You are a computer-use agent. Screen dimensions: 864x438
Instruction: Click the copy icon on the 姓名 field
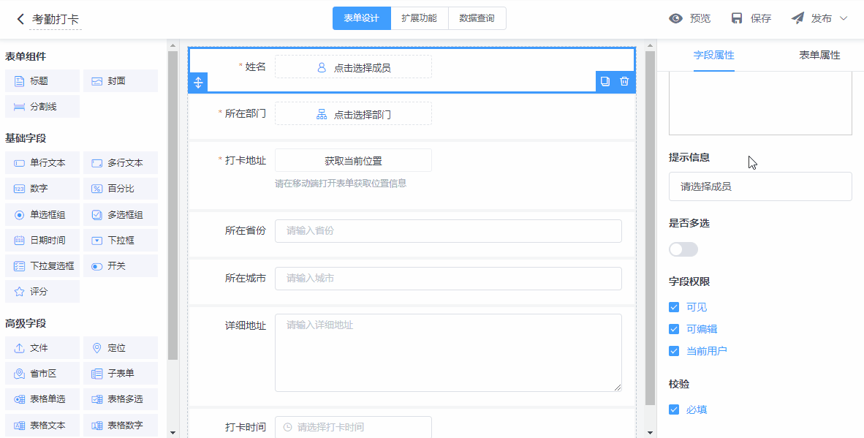(x=605, y=81)
